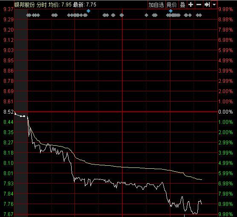Click the 加自选 add-to-watchlist button
The height and width of the screenshot is (217, 237).
[156, 5]
